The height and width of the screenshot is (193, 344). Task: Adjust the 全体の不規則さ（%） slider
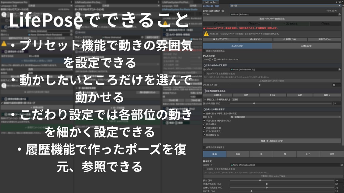pos(282,188)
